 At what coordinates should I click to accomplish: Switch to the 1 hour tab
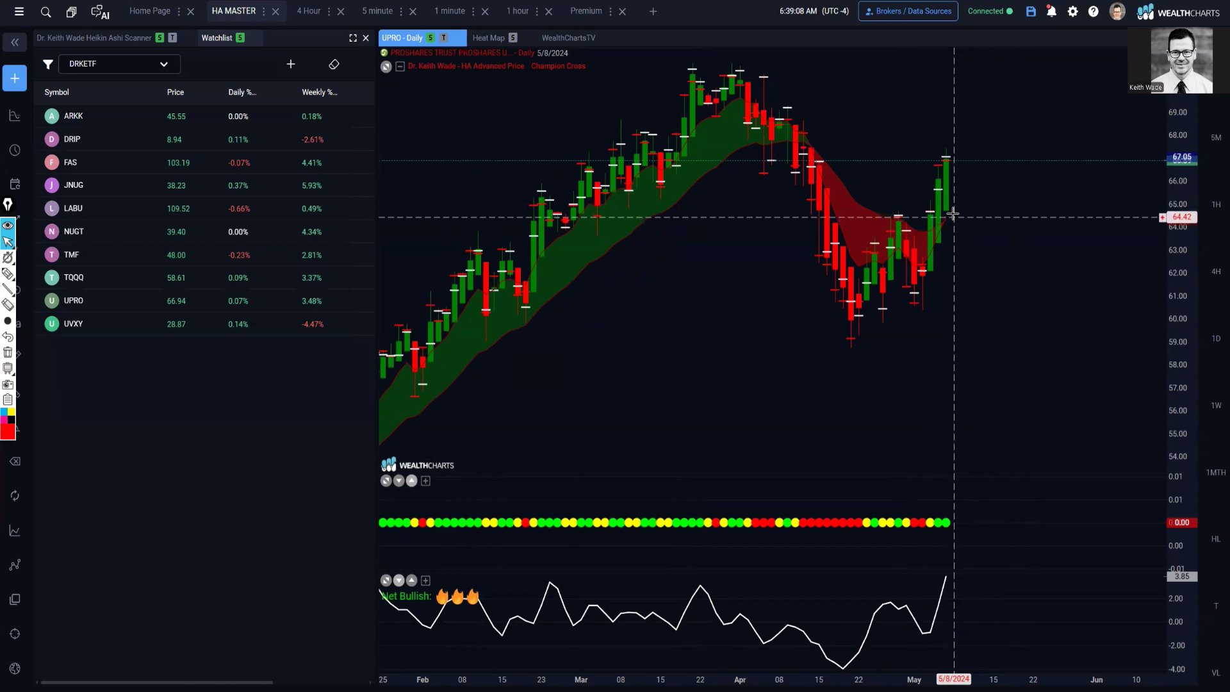[x=518, y=12]
